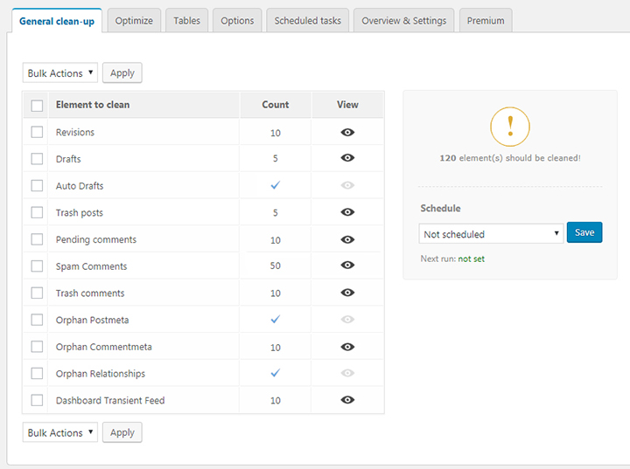The height and width of the screenshot is (469, 630).
Task: Open Dashboard Transient Feed eye icon
Action: click(x=347, y=400)
